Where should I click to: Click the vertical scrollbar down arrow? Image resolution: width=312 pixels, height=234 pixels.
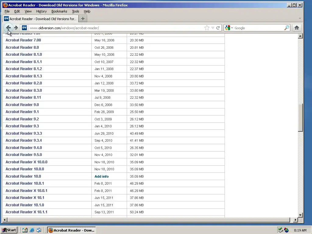pyautogui.click(x=300, y=215)
